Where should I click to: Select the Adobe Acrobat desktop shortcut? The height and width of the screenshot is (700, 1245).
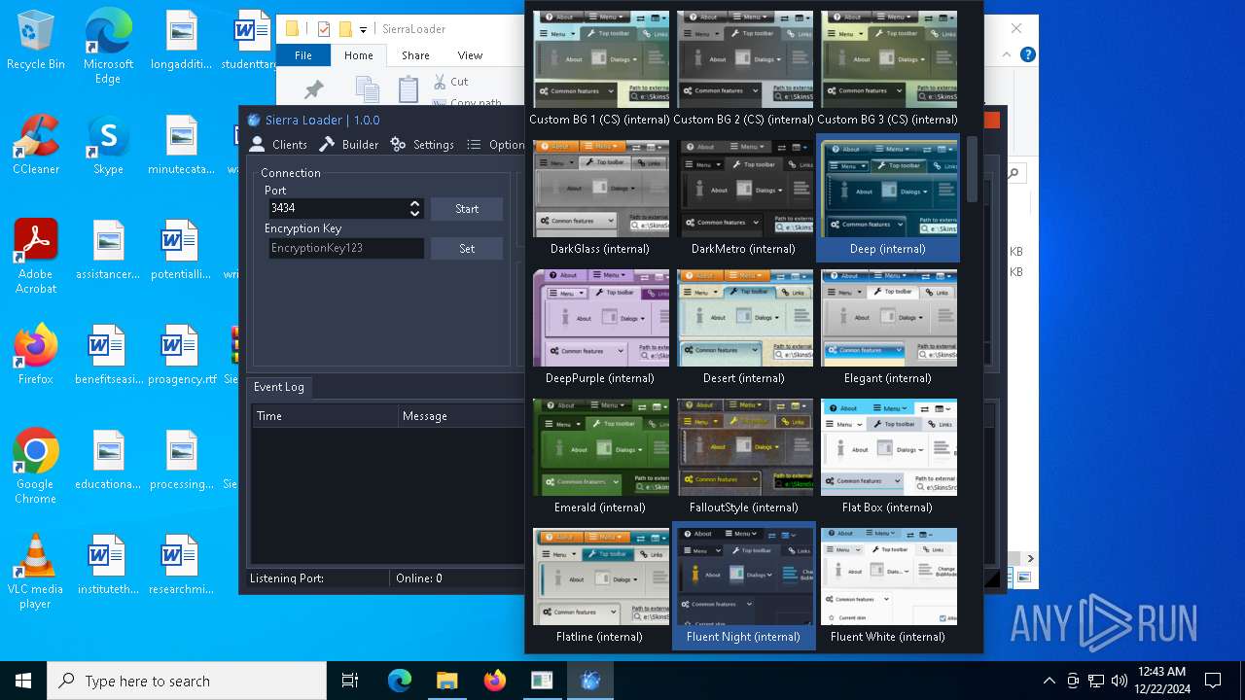[x=36, y=257]
